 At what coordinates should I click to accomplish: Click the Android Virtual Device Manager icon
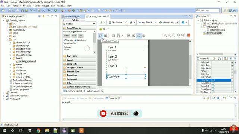[x=27, y=10]
